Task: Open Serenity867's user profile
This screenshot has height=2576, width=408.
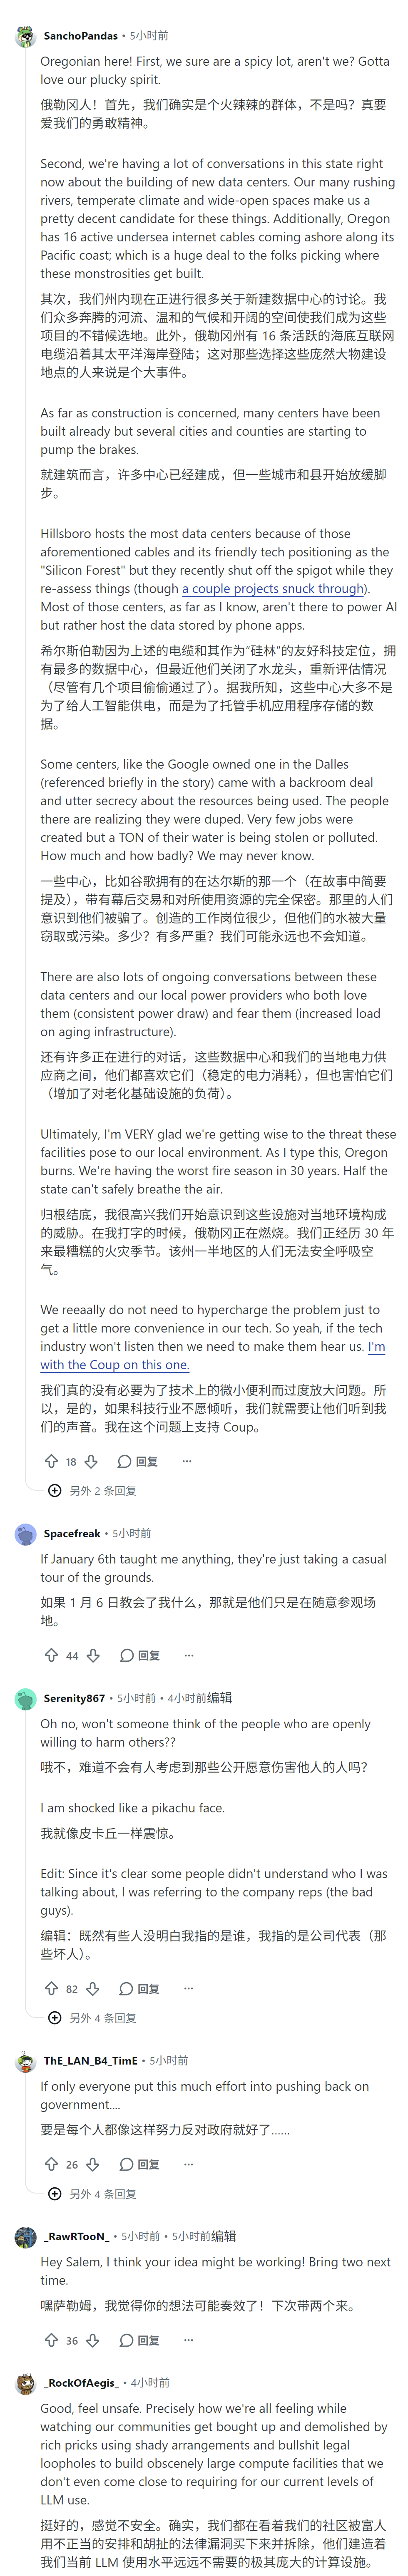Action: pos(74,1697)
